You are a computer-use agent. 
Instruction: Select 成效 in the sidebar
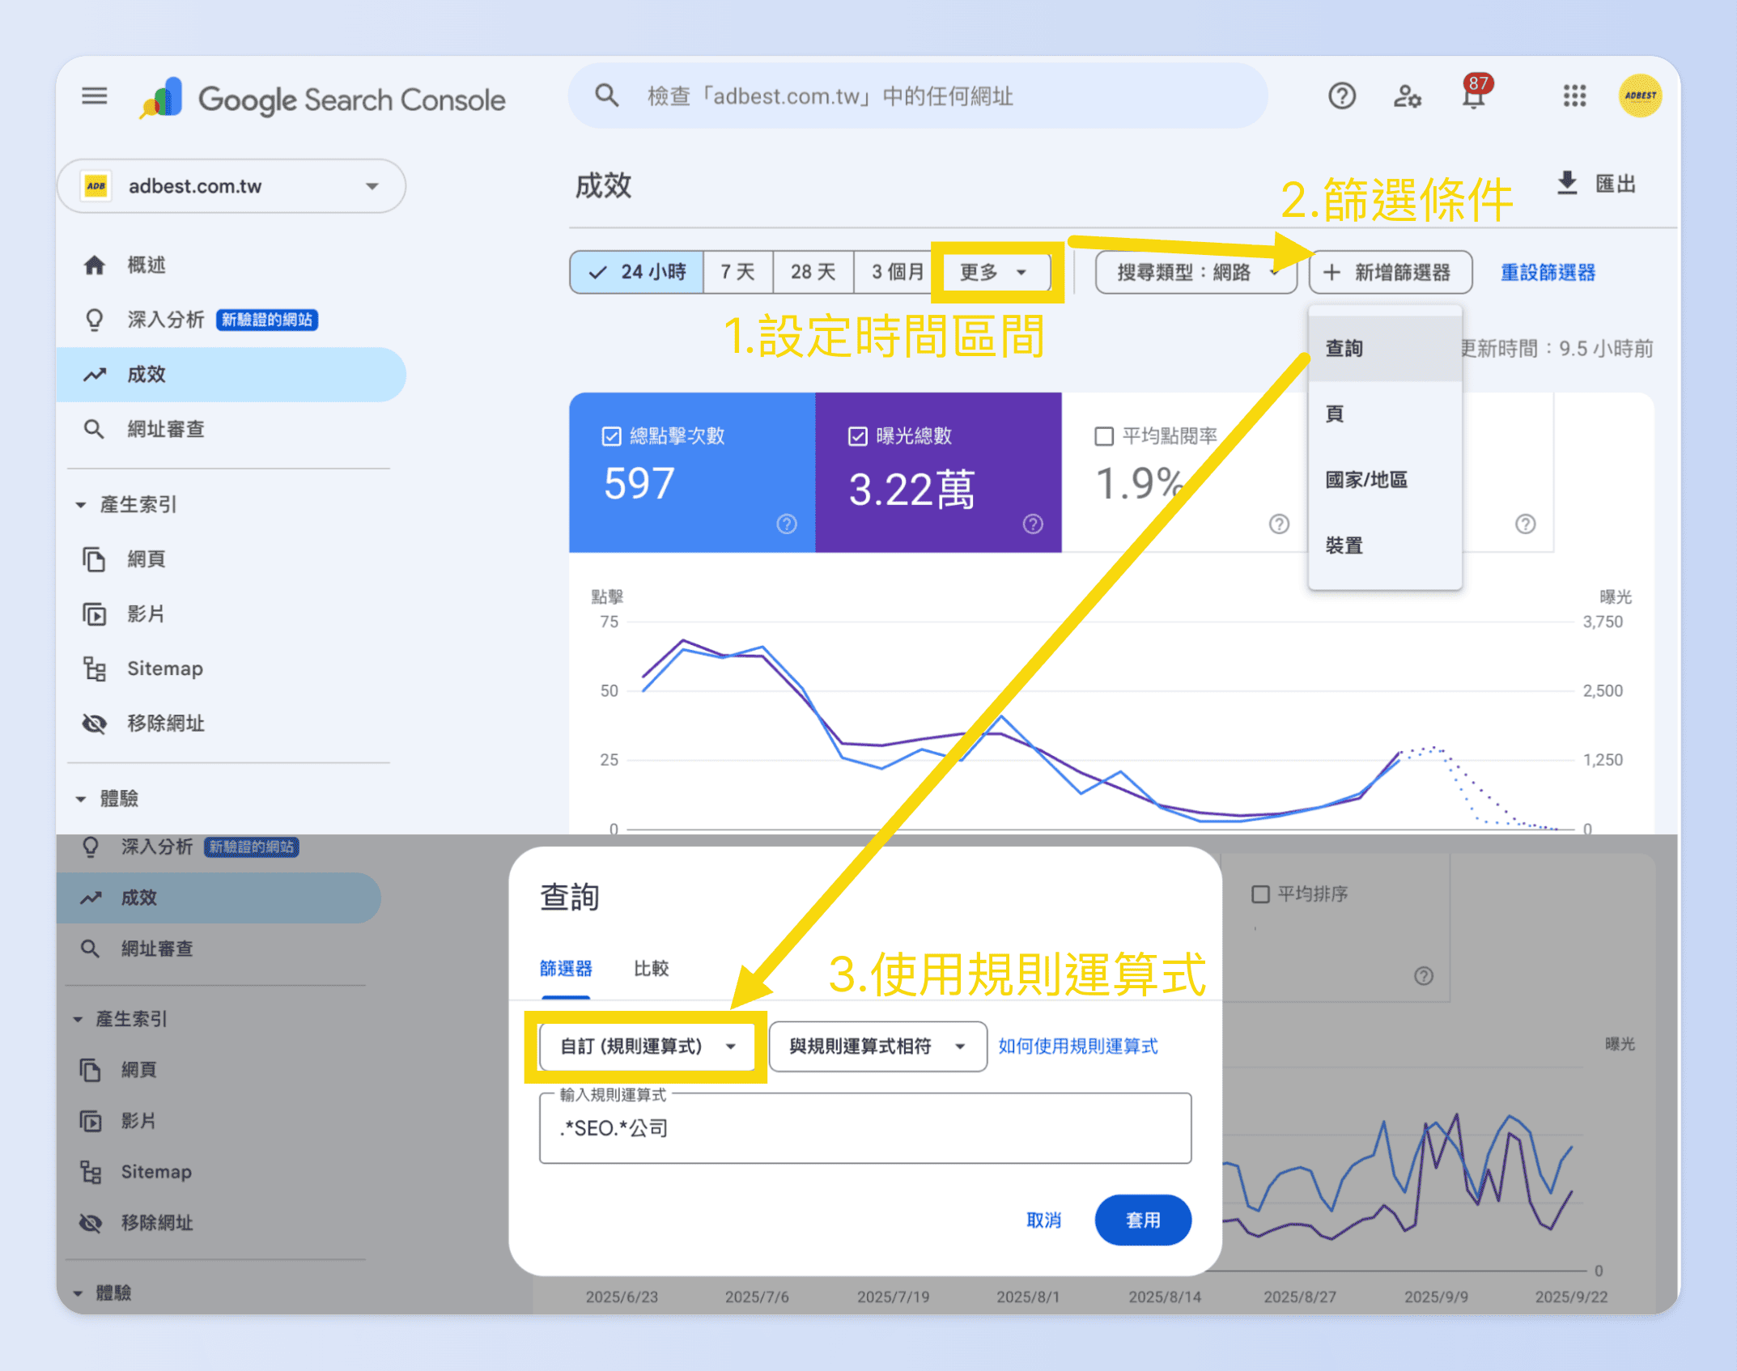pos(147,374)
